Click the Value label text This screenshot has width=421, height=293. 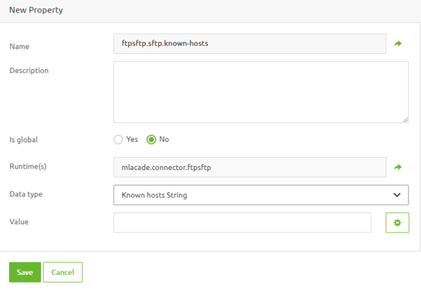pos(19,221)
